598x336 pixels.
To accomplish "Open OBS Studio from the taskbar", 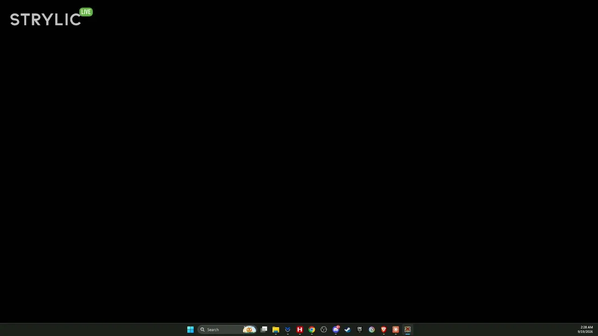I will (x=324, y=329).
